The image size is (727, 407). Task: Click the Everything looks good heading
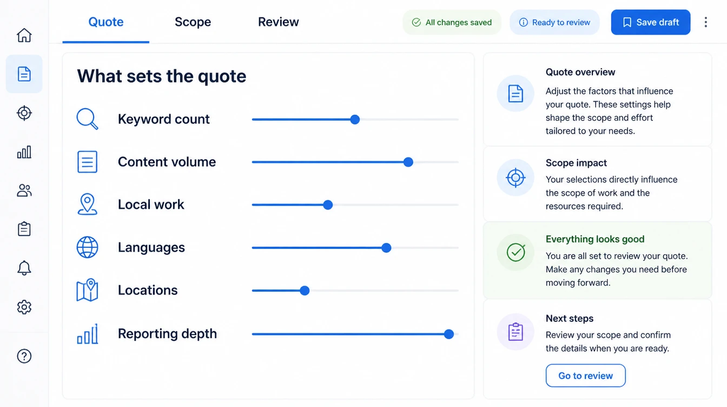[x=595, y=239]
